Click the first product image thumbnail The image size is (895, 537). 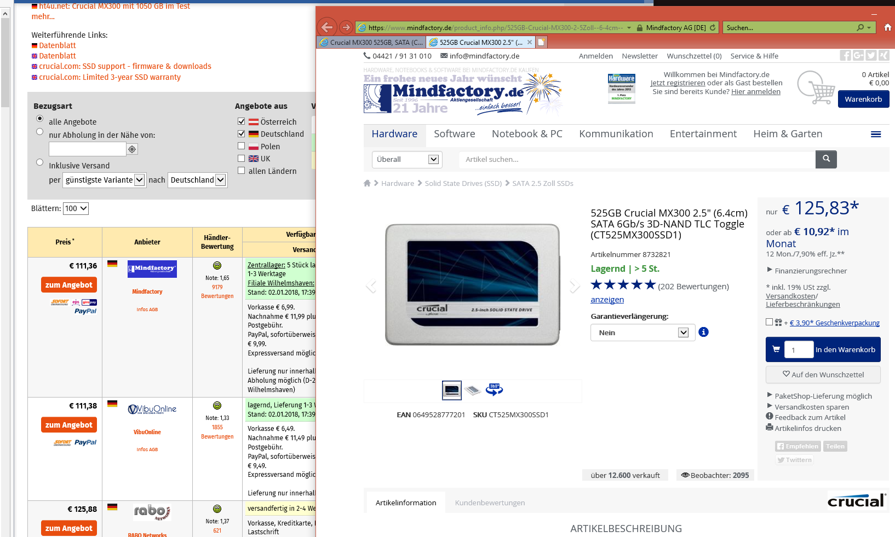452,390
